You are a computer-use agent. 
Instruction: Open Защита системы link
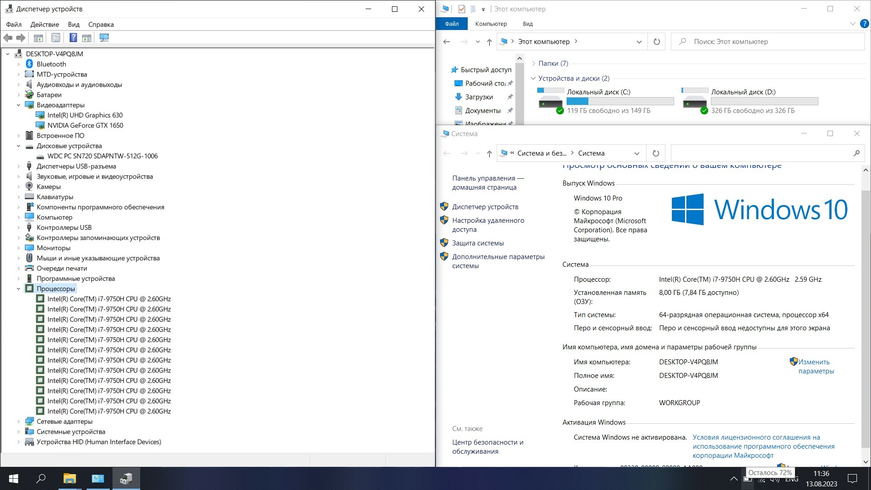pyautogui.click(x=478, y=243)
